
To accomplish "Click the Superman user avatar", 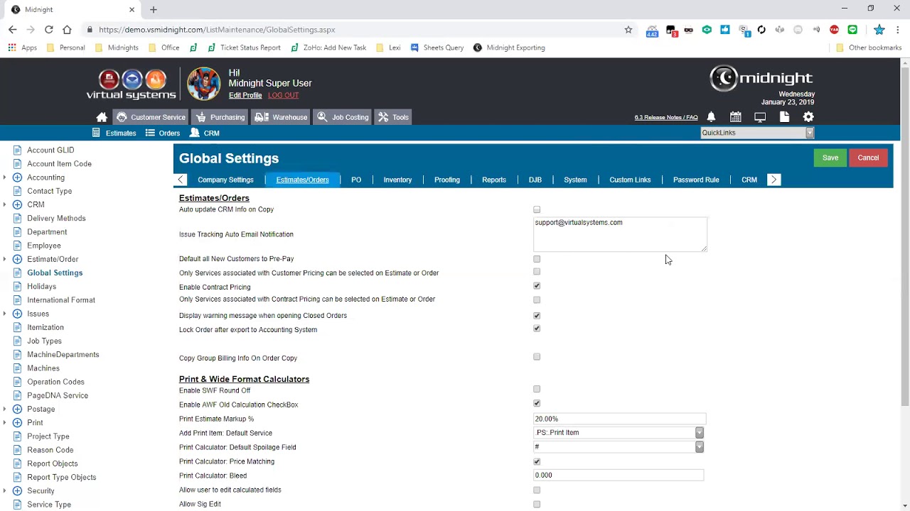I will click(x=203, y=84).
